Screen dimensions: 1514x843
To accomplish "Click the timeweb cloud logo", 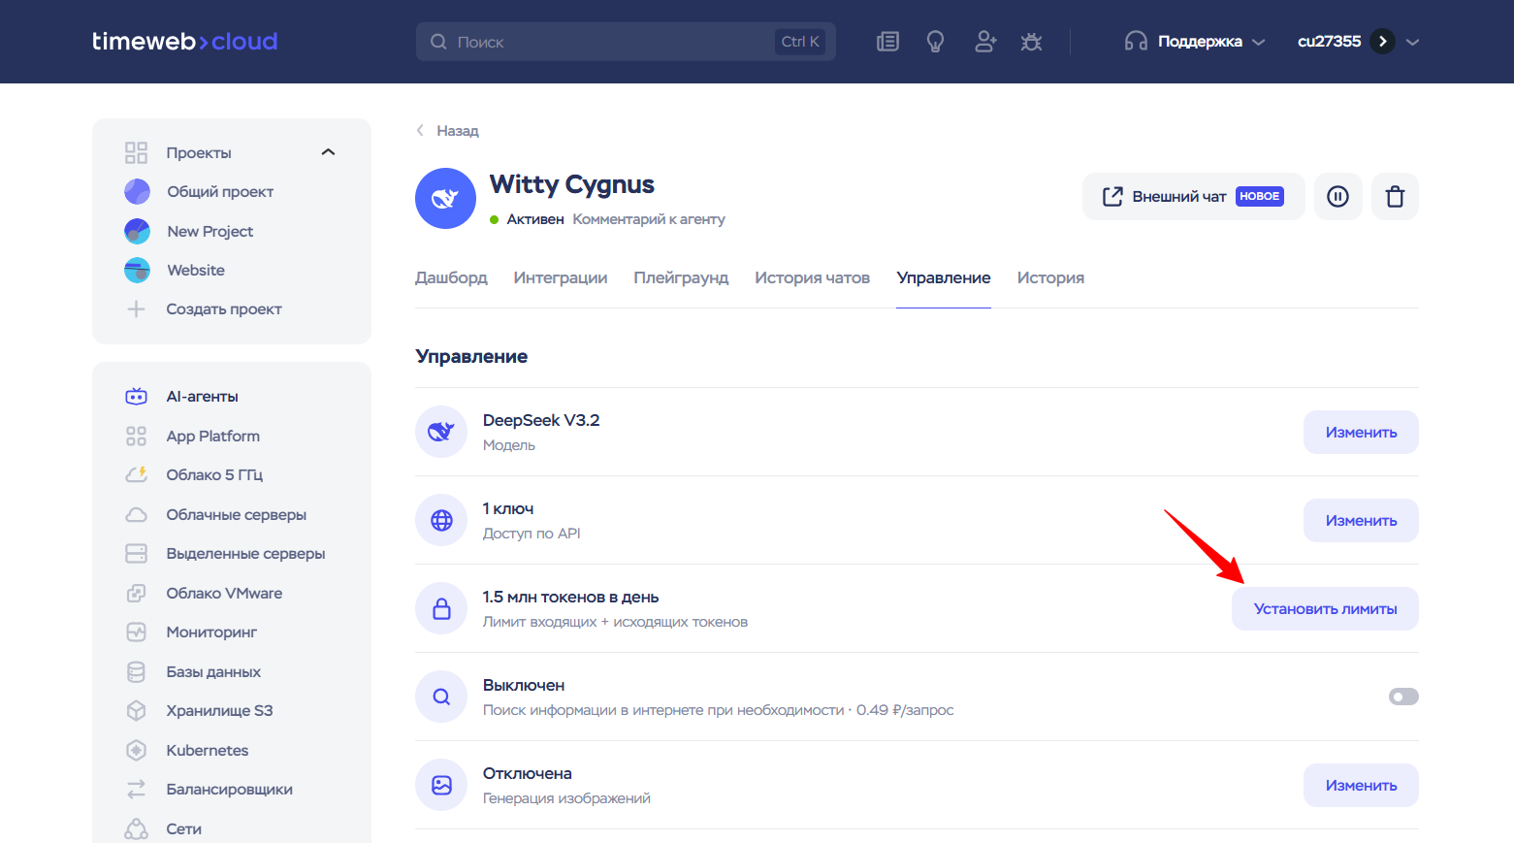I will pyautogui.click(x=185, y=42).
